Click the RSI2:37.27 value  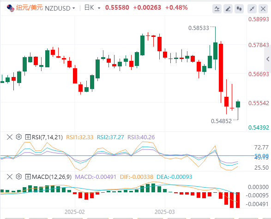[110, 137]
